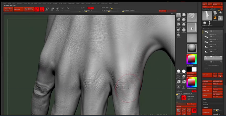Open the Document menu
The width and height of the screenshot is (226, 116).
[x=20, y=3]
